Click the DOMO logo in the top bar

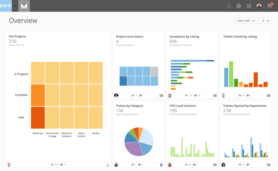pyautogui.click(x=6, y=6)
